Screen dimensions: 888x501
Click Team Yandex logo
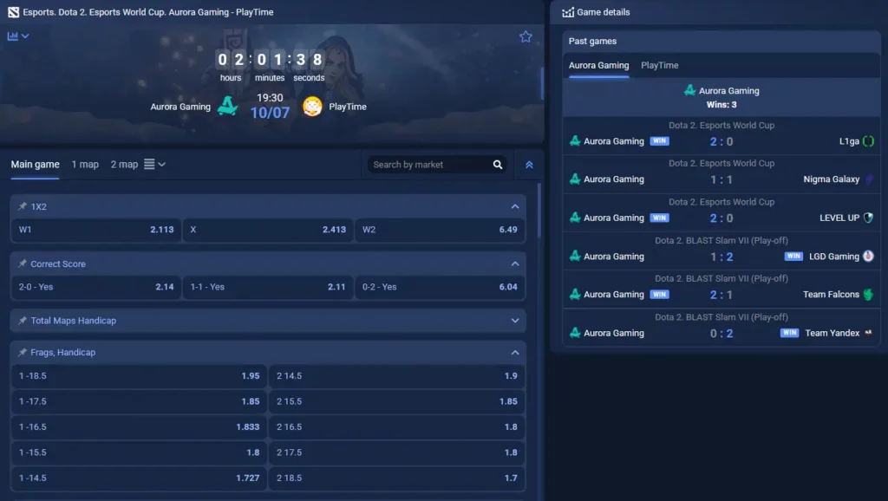click(x=868, y=333)
